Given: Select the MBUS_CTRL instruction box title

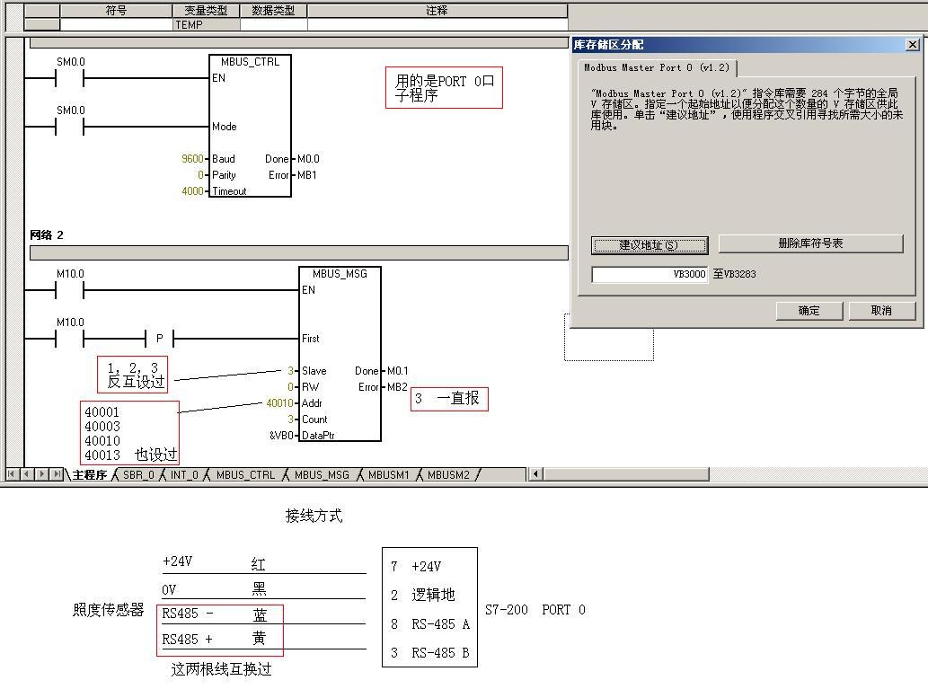Looking at the screenshot, I should point(250,62).
